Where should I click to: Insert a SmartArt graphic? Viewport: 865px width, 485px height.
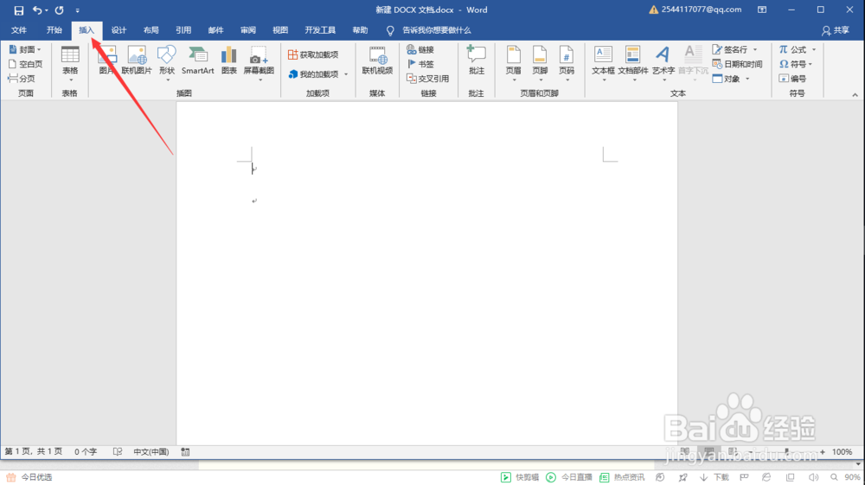197,61
